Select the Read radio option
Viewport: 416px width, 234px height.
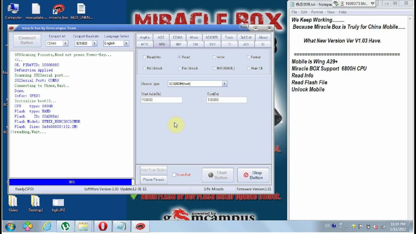[184, 57]
